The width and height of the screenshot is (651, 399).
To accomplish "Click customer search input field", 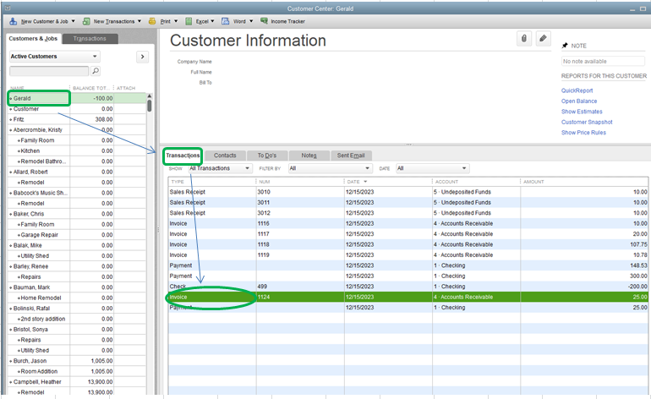I will [x=49, y=71].
